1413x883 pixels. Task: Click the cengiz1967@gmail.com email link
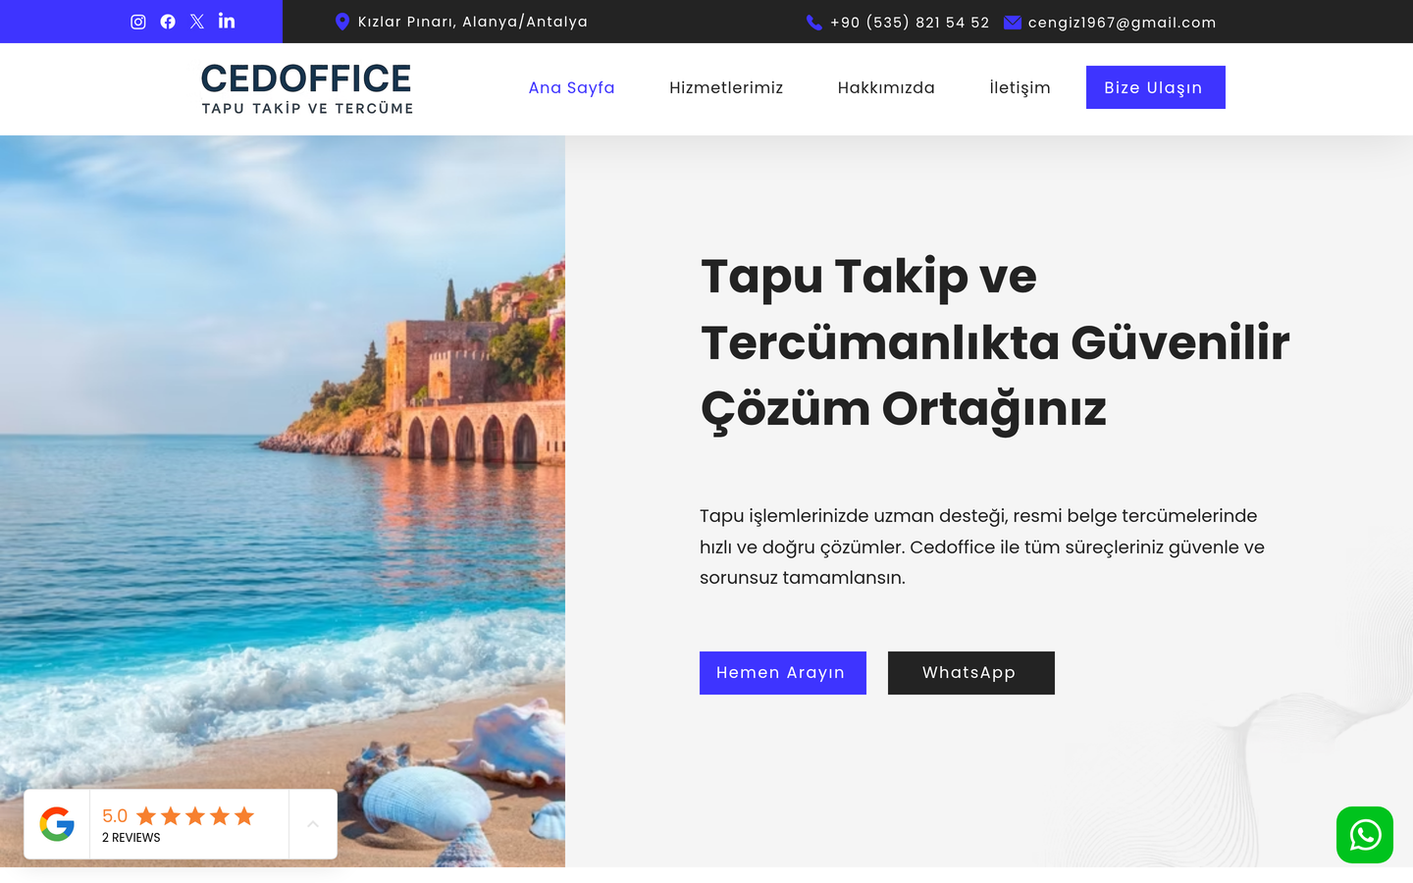(x=1122, y=23)
